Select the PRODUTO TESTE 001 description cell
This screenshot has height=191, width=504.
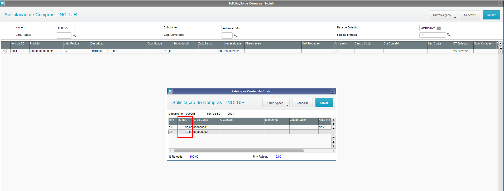pos(118,51)
